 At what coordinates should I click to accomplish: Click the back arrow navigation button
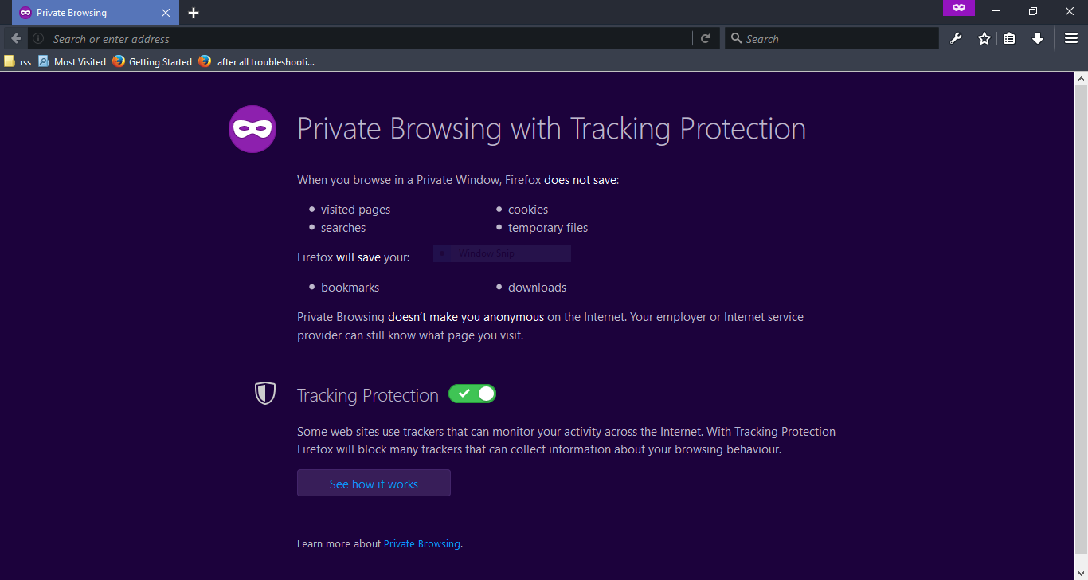tap(16, 38)
